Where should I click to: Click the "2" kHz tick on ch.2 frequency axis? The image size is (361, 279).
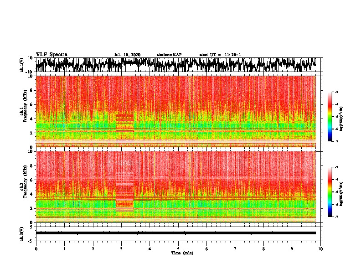pos(31,208)
